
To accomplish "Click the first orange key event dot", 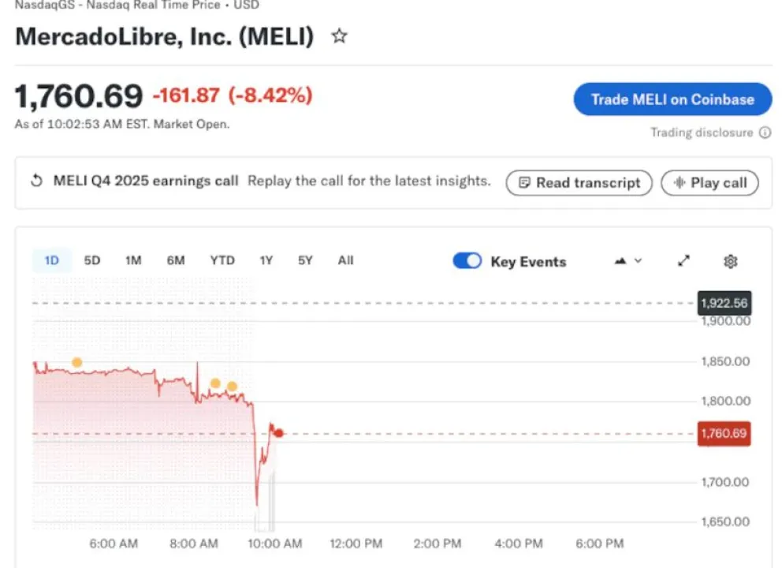I will tap(76, 362).
